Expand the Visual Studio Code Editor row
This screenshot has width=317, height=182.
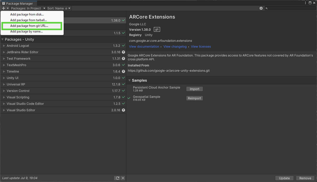[4, 104]
